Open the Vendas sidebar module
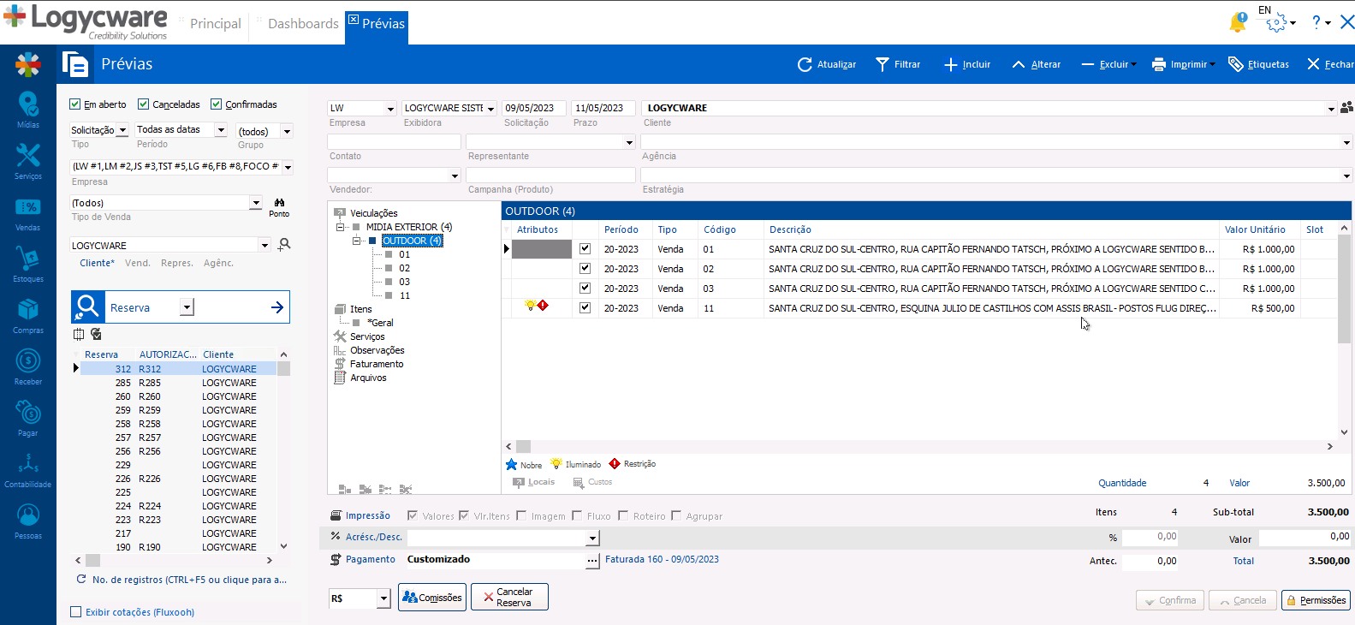 click(28, 213)
